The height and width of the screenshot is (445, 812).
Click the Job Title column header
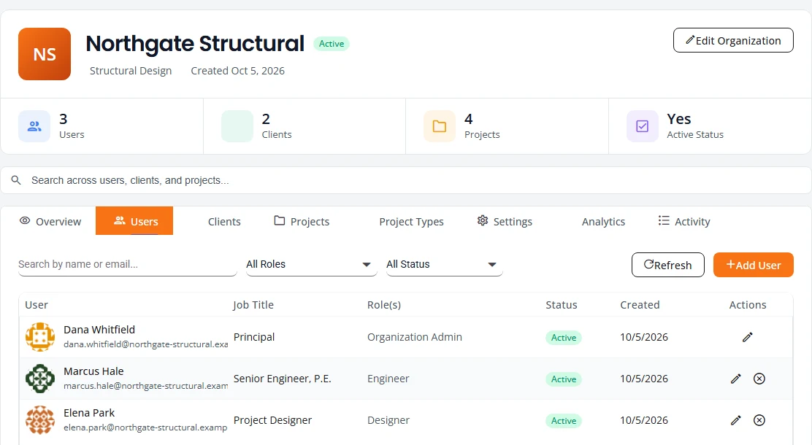click(x=253, y=305)
